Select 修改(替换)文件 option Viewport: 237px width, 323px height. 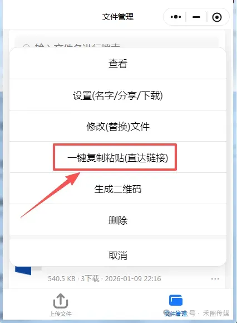118,126
